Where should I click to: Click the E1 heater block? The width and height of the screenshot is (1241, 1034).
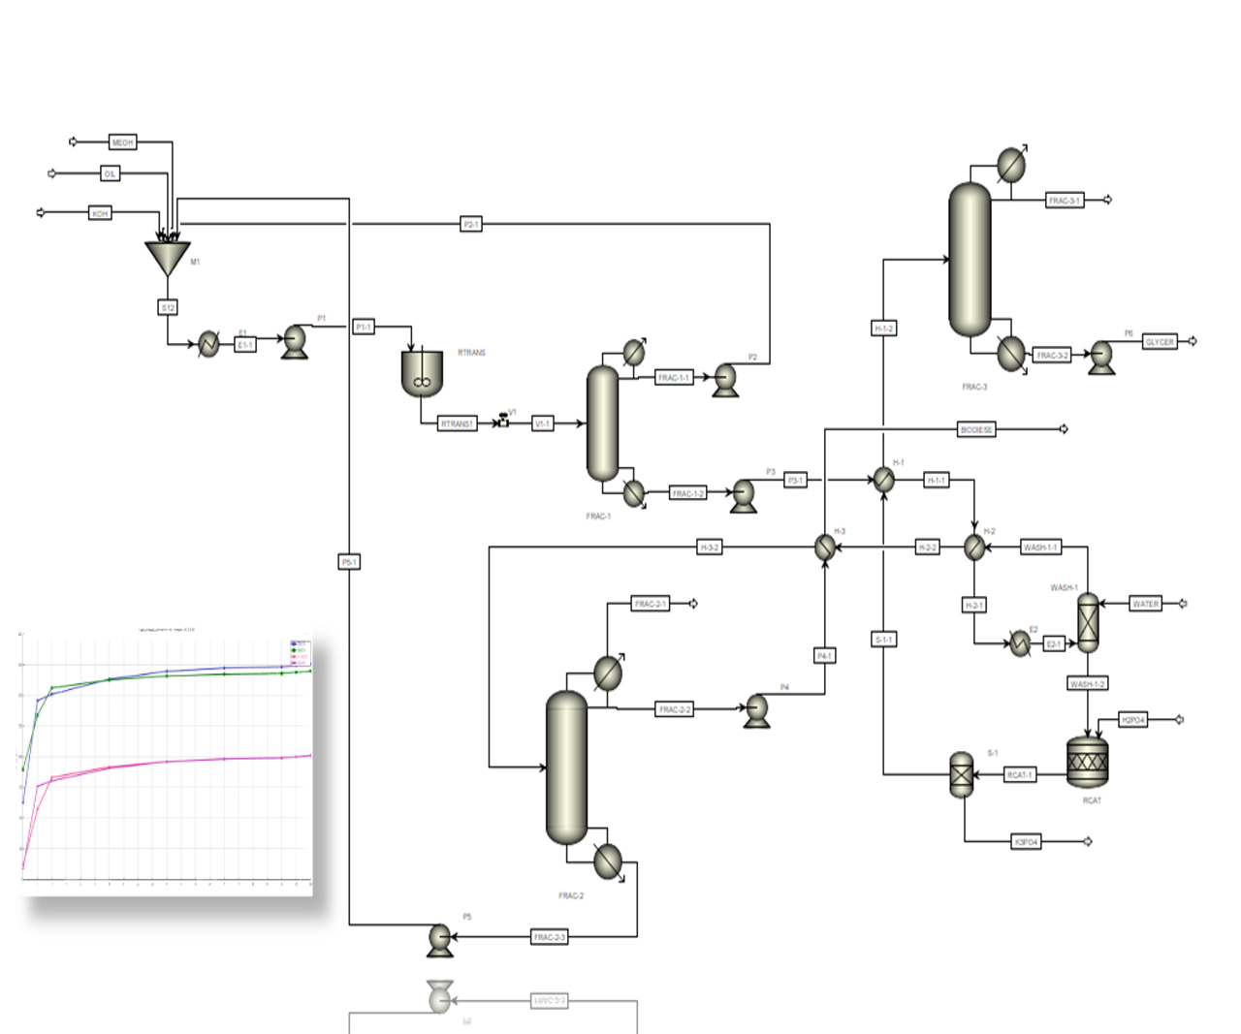pyautogui.click(x=208, y=344)
